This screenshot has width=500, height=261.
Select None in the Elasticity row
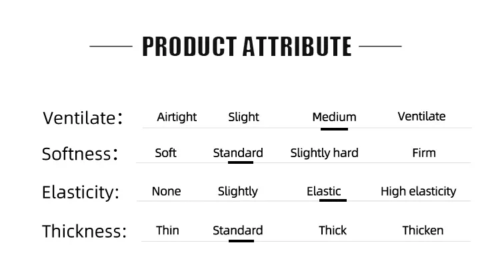tap(166, 191)
